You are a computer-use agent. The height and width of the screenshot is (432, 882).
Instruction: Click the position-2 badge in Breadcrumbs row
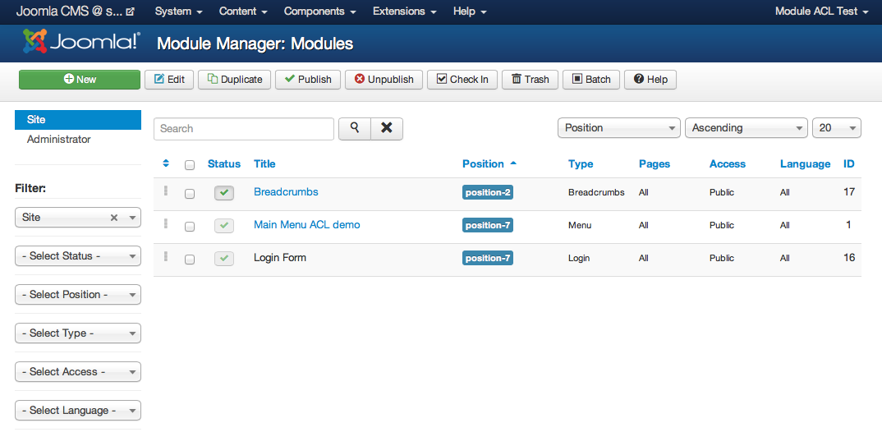click(x=488, y=192)
